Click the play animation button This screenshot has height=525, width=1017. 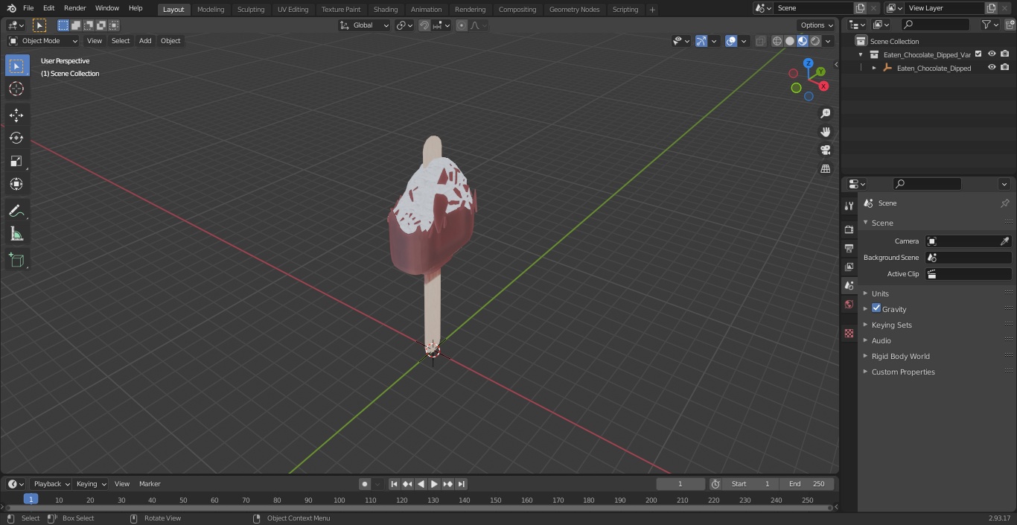pos(434,484)
